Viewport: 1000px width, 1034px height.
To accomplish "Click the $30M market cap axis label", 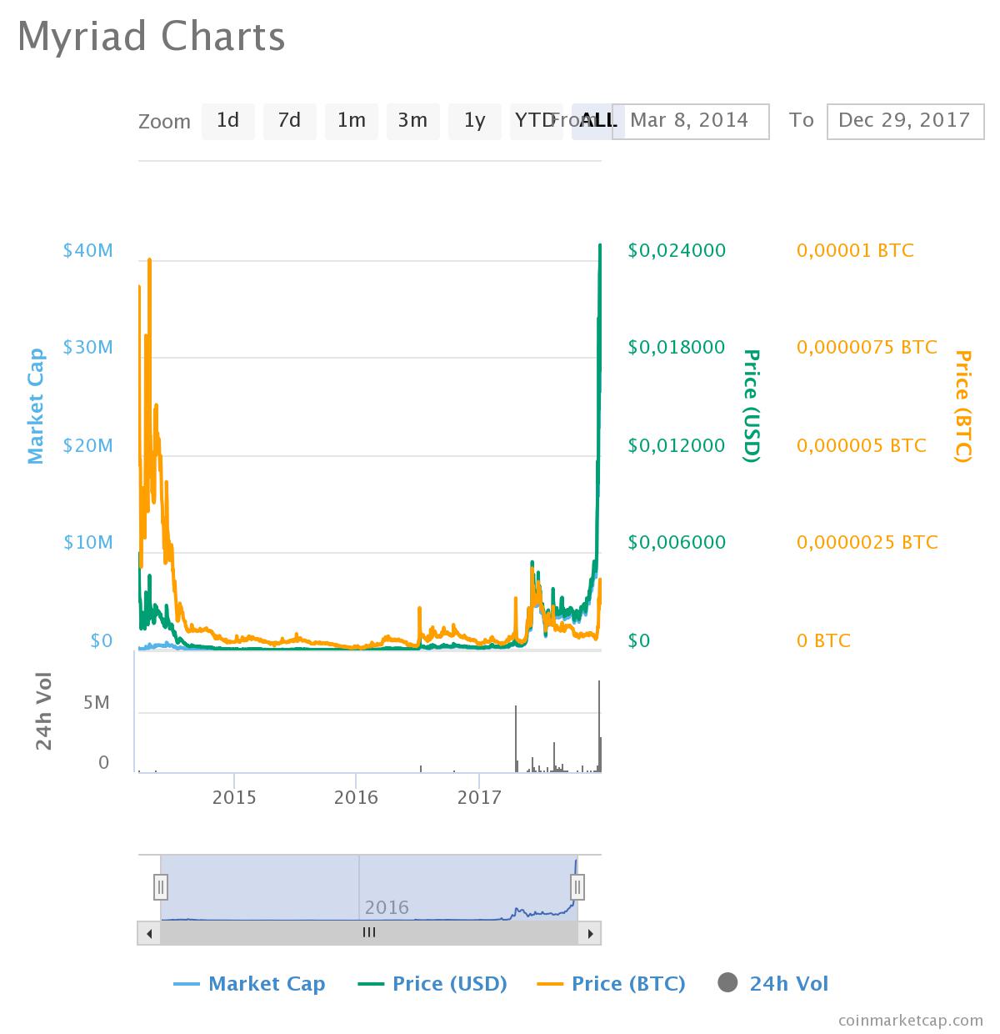I will [x=87, y=347].
